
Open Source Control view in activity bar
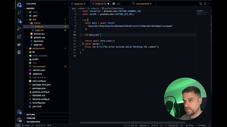(19, 20)
